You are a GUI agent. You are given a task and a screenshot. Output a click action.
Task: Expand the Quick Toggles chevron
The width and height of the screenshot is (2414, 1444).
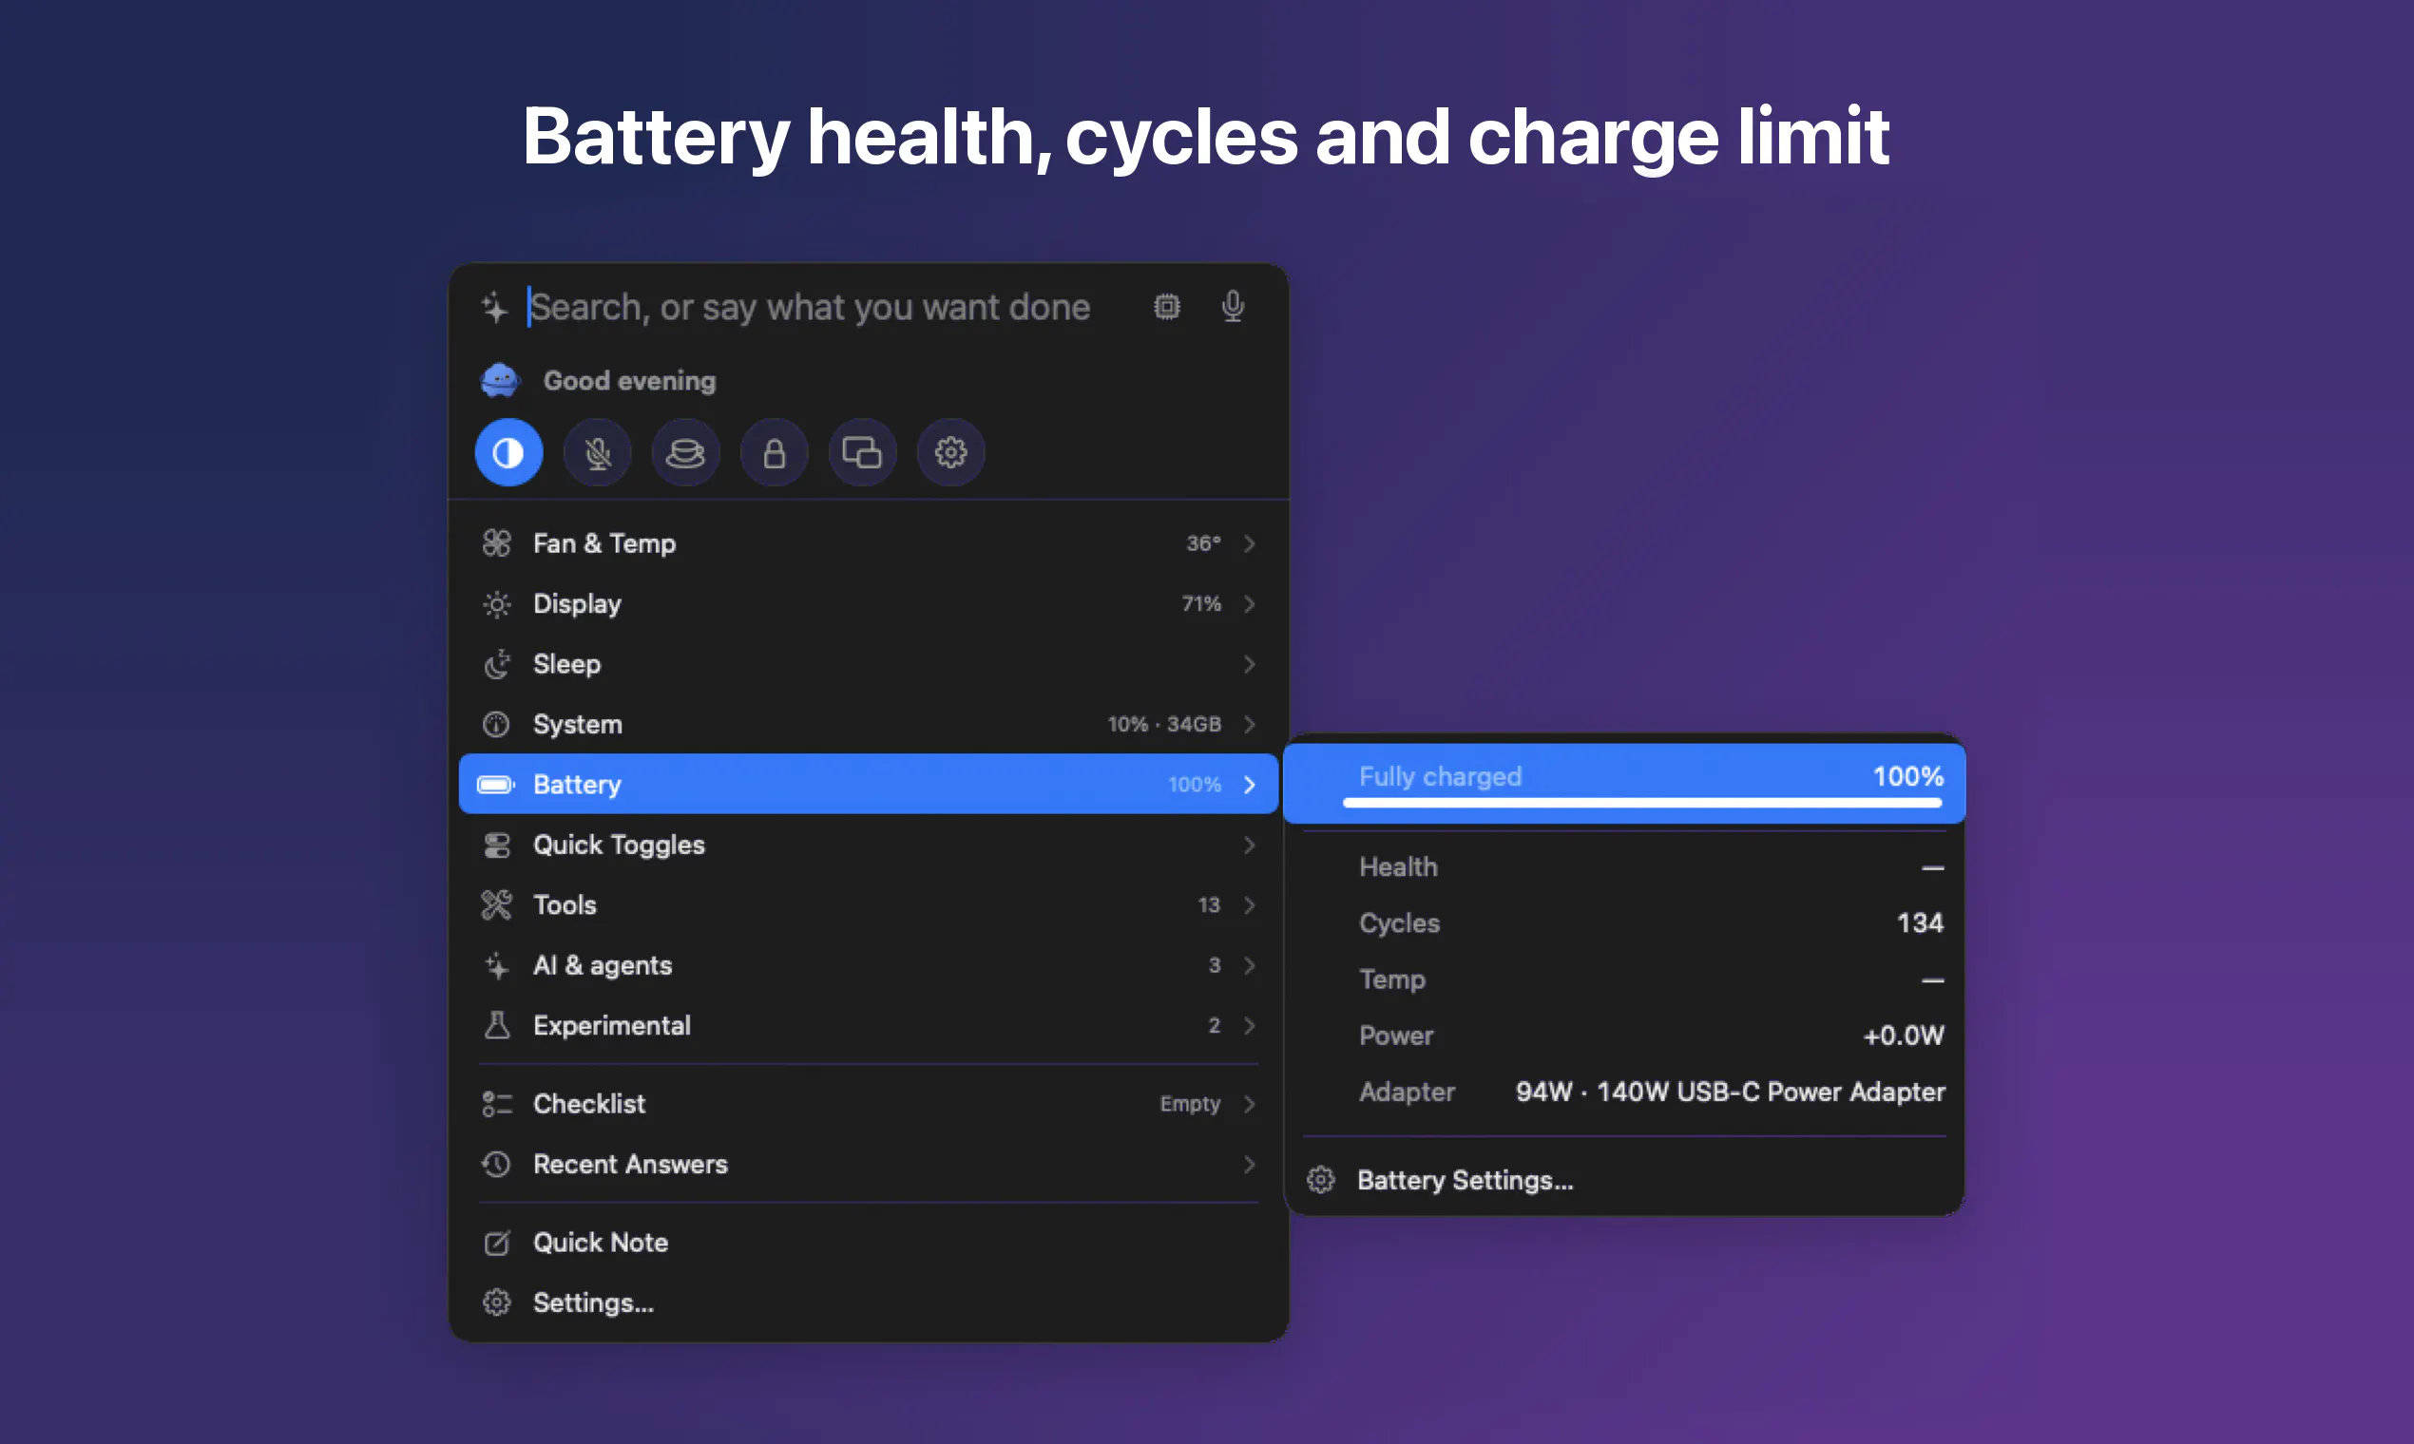[x=1250, y=845]
